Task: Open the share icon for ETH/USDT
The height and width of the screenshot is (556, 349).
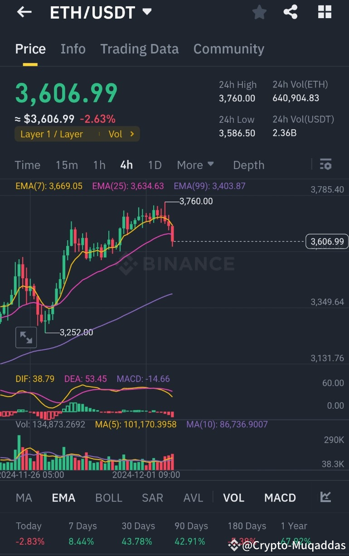Action: click(291, 12)
